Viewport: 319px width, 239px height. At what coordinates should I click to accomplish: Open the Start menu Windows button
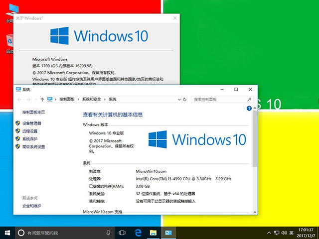click(7, 233)
